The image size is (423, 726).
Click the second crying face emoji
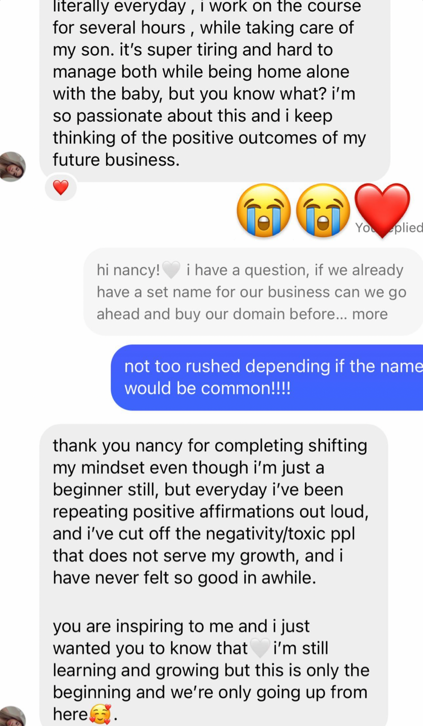click(x=323, y=210)
